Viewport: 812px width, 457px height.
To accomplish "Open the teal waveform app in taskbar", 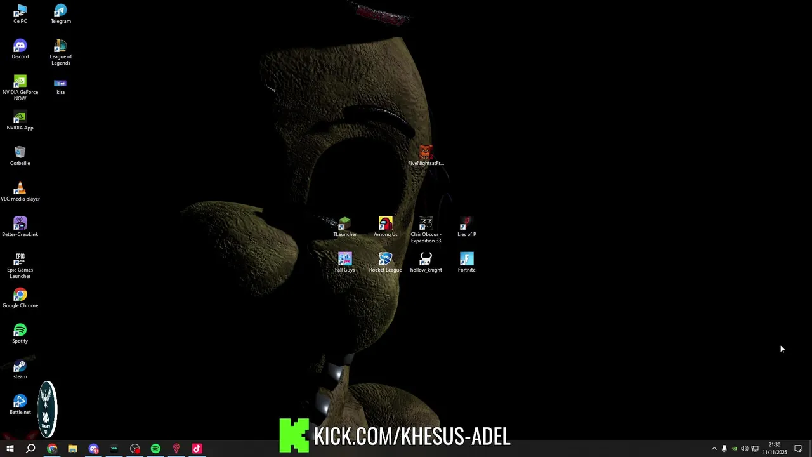I will [114, 449].
